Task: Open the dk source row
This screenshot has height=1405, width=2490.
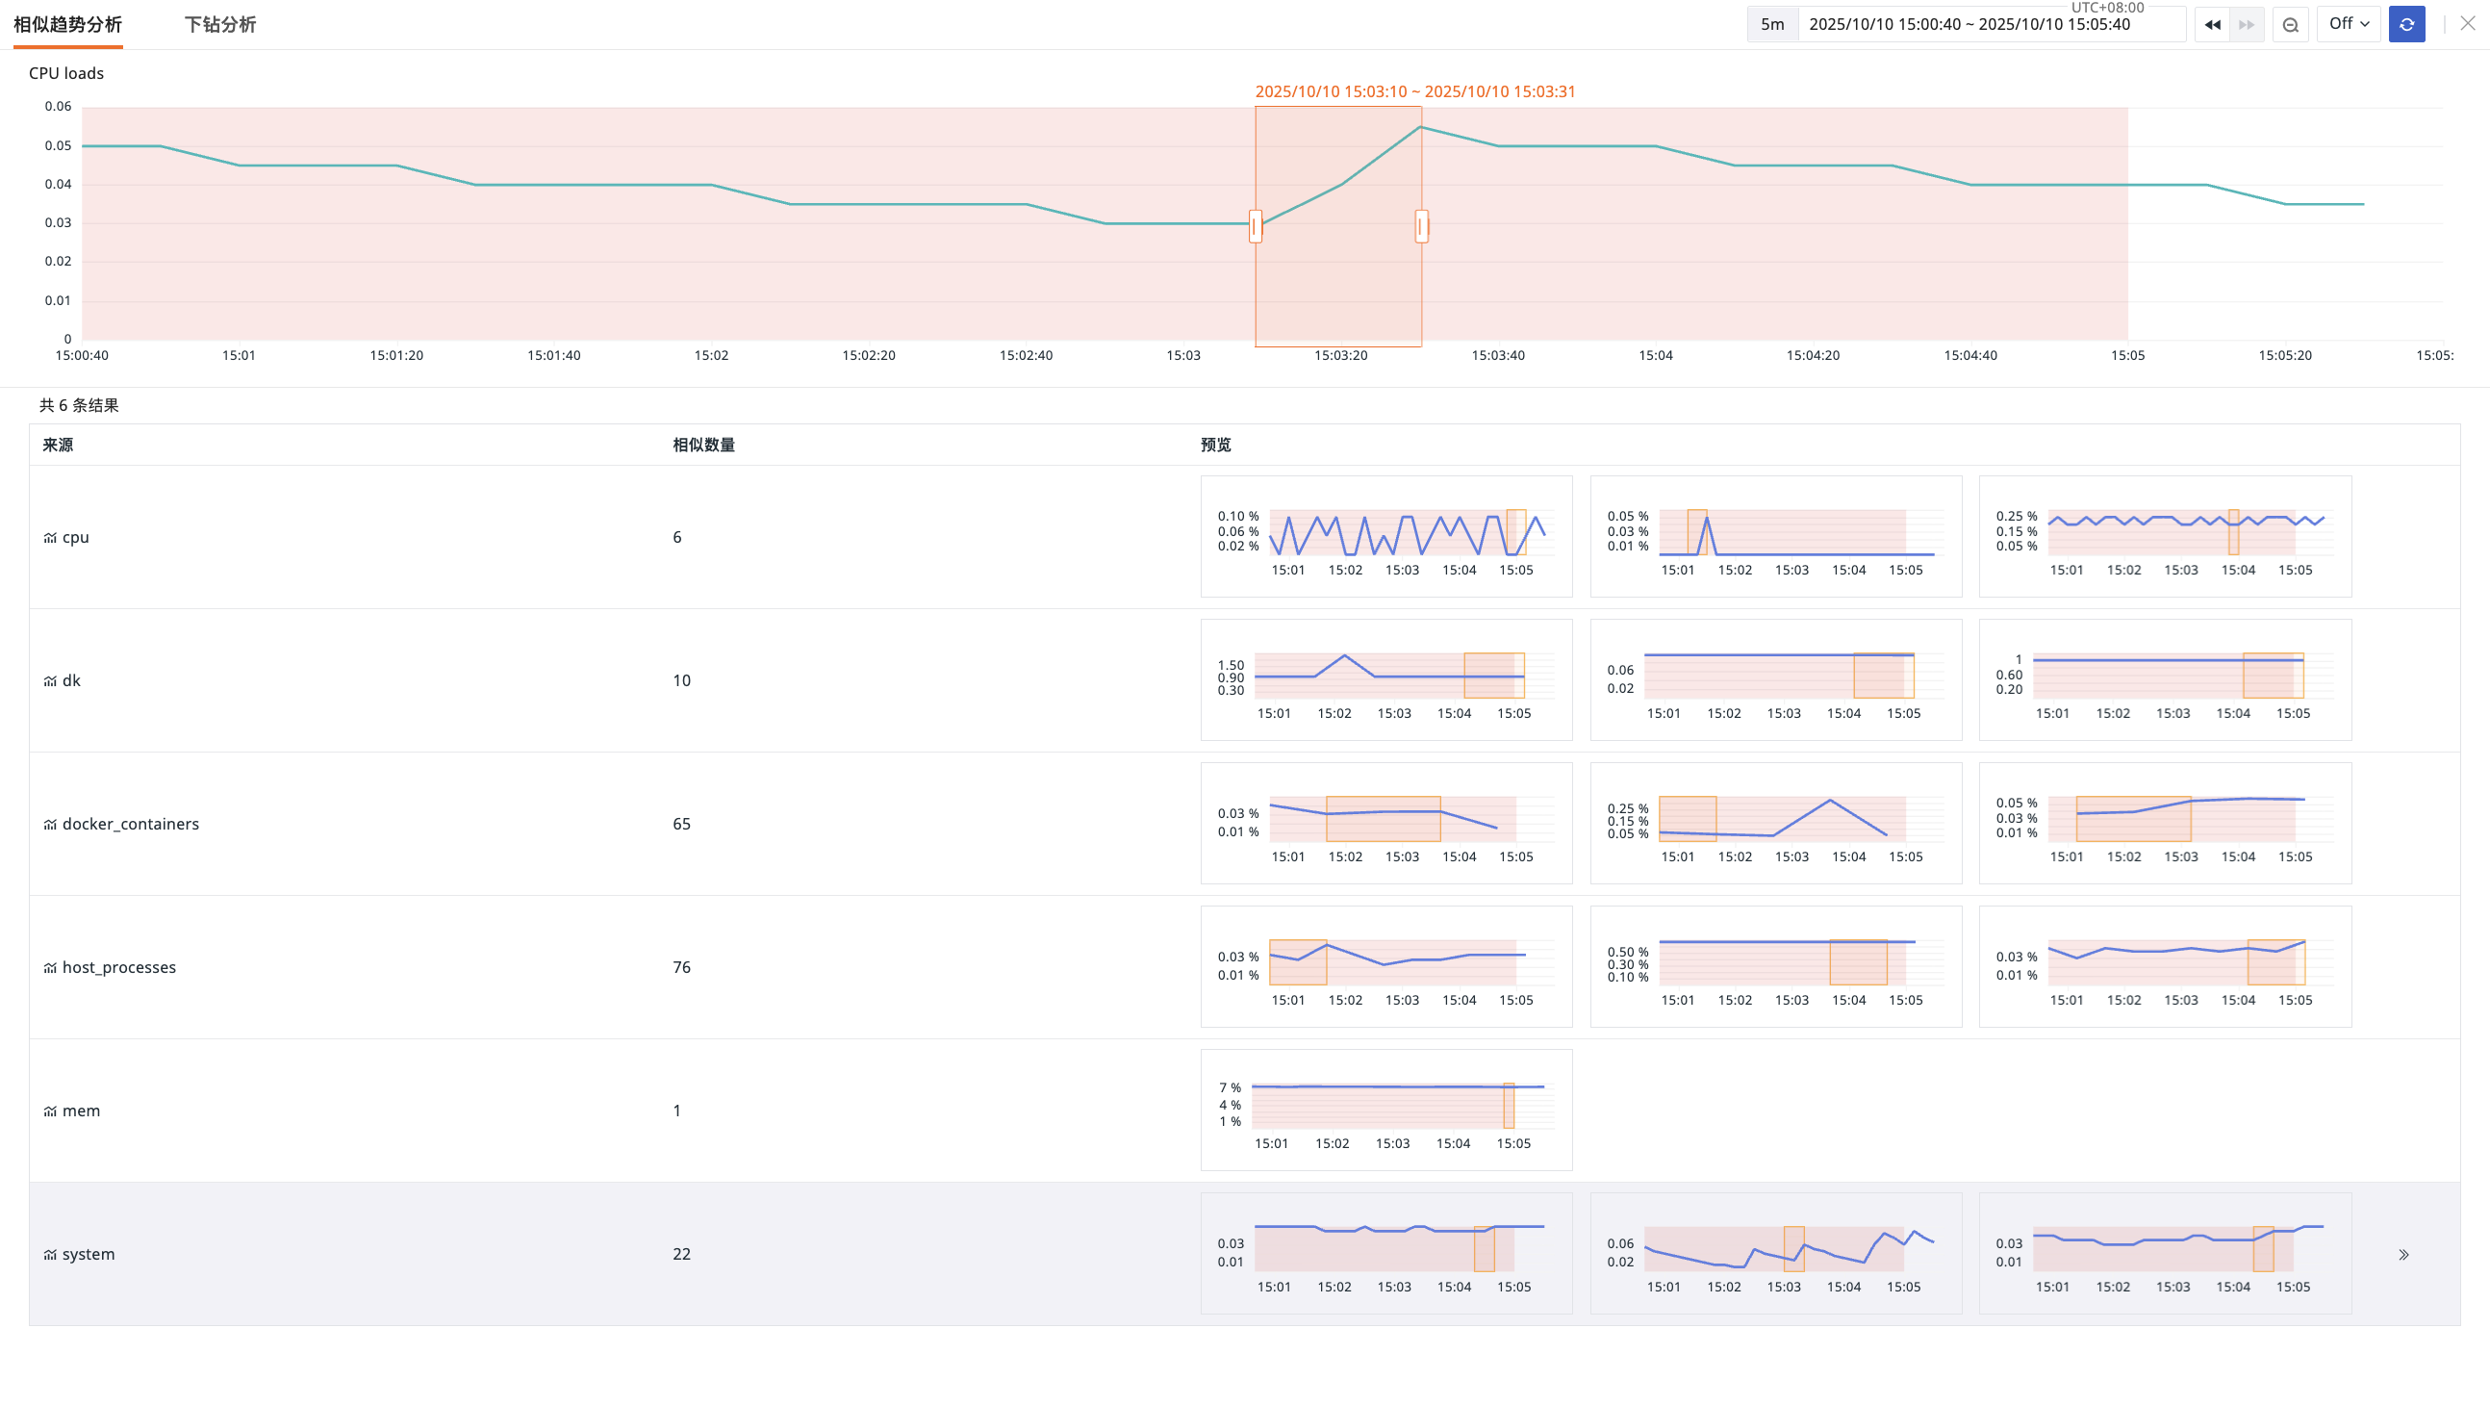Action: (70, 680)
